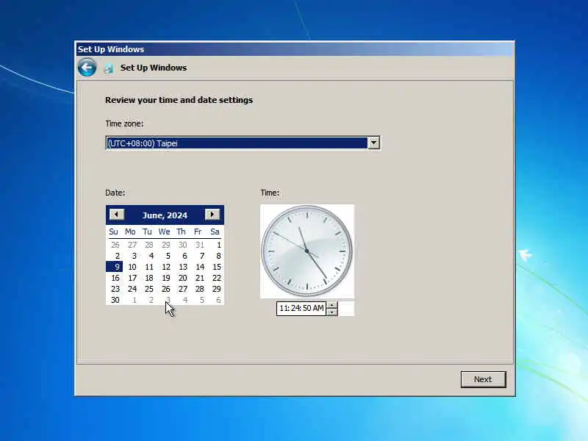Select June 18 in the calendar
This screenshot has width=588, height=441.
click(149, 278)
